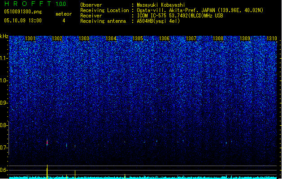Click receiver text ICOM IC-575 53.7492 MHz USB
Screen dimensions: 282x179
click(x=180, y=16)
